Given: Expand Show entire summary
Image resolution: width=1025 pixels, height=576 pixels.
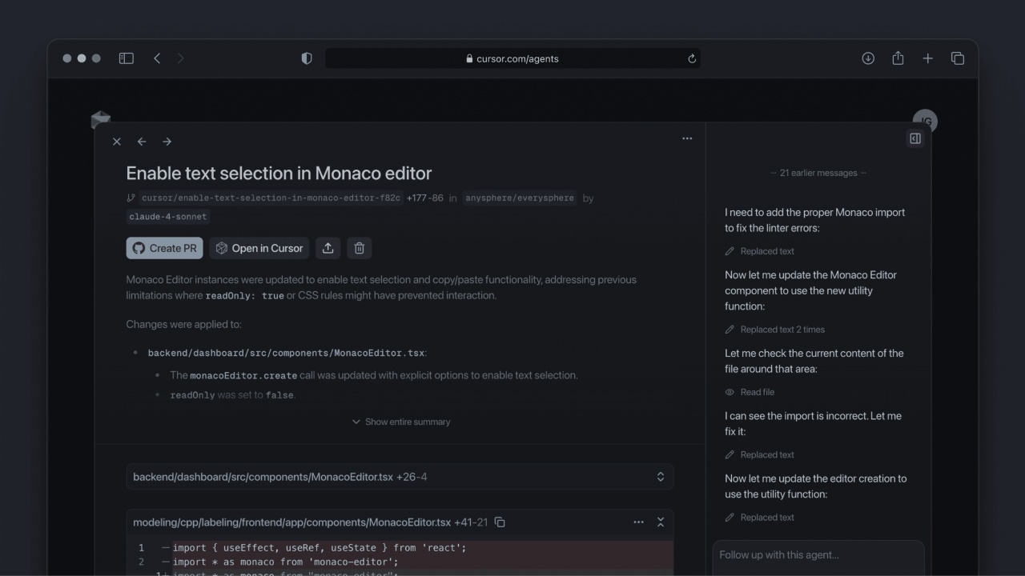Looking at the screenshot, I should pos(401,422).
